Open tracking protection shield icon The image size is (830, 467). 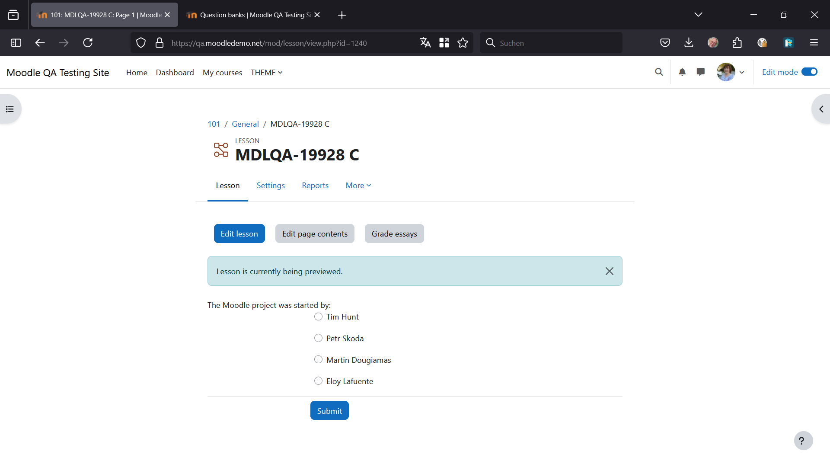[x=141, y=43]
